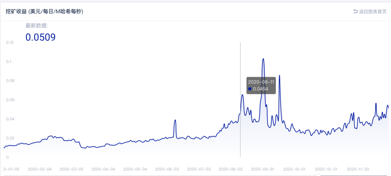Click the highest peak near 2020-09-01
391x176 pixels.
(x=263, y=59)
